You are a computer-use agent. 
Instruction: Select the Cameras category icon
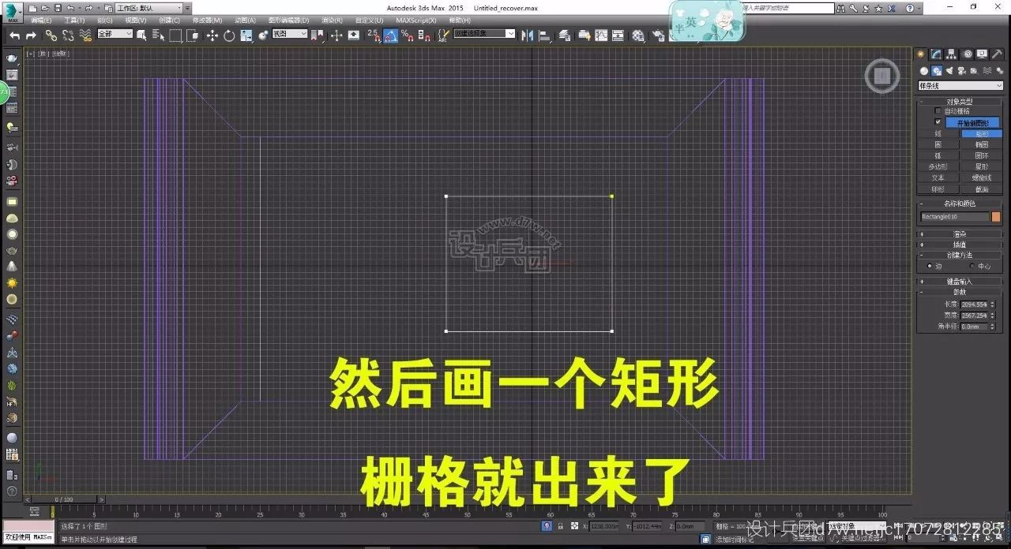point(960,71)
